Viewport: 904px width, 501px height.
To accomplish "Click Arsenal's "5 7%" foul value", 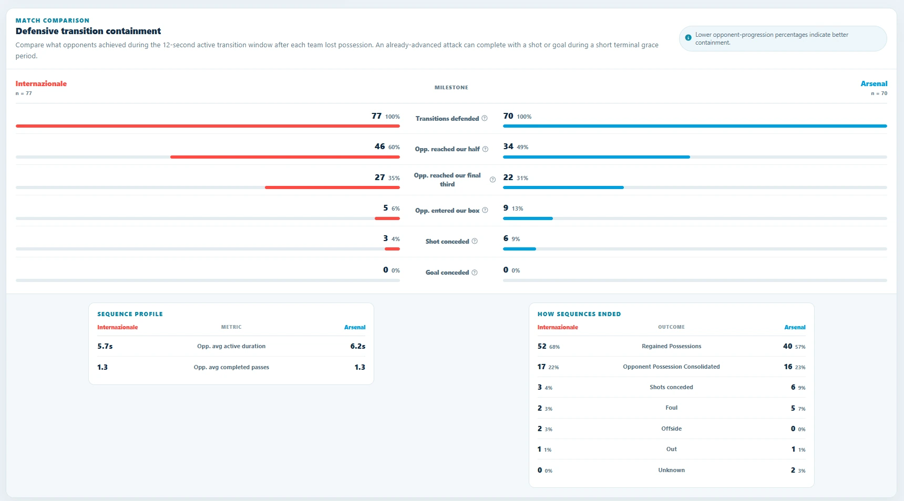I will tap(798, 408).
